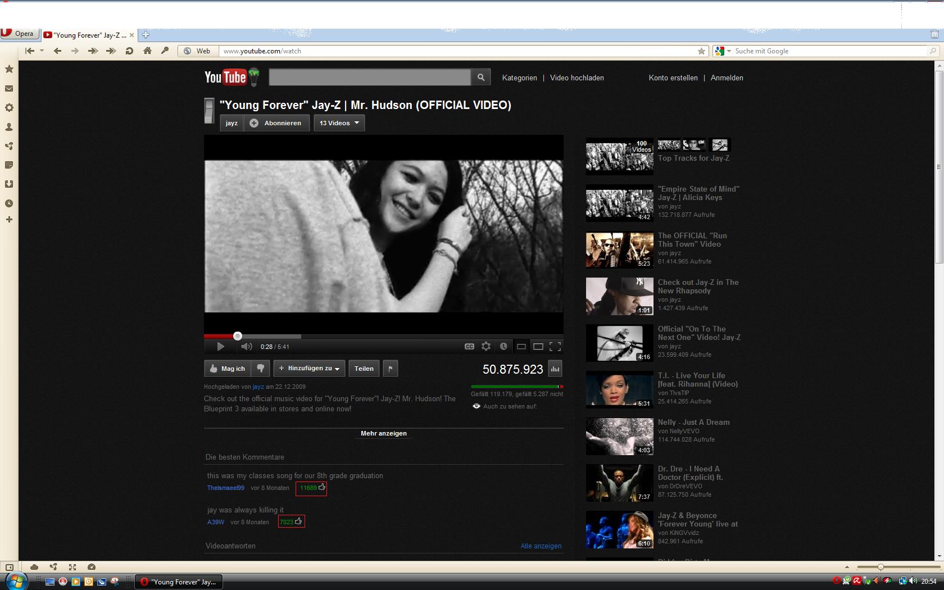Subscribe with the Abonnieren button

[x=276, y=123]
